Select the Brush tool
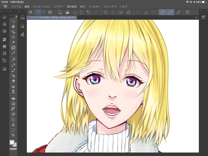 [13, 70]
